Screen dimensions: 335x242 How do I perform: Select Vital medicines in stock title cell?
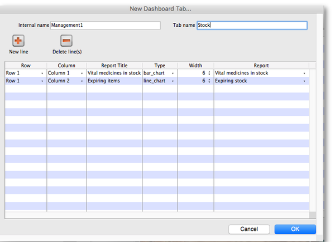[x=114, y=73]
